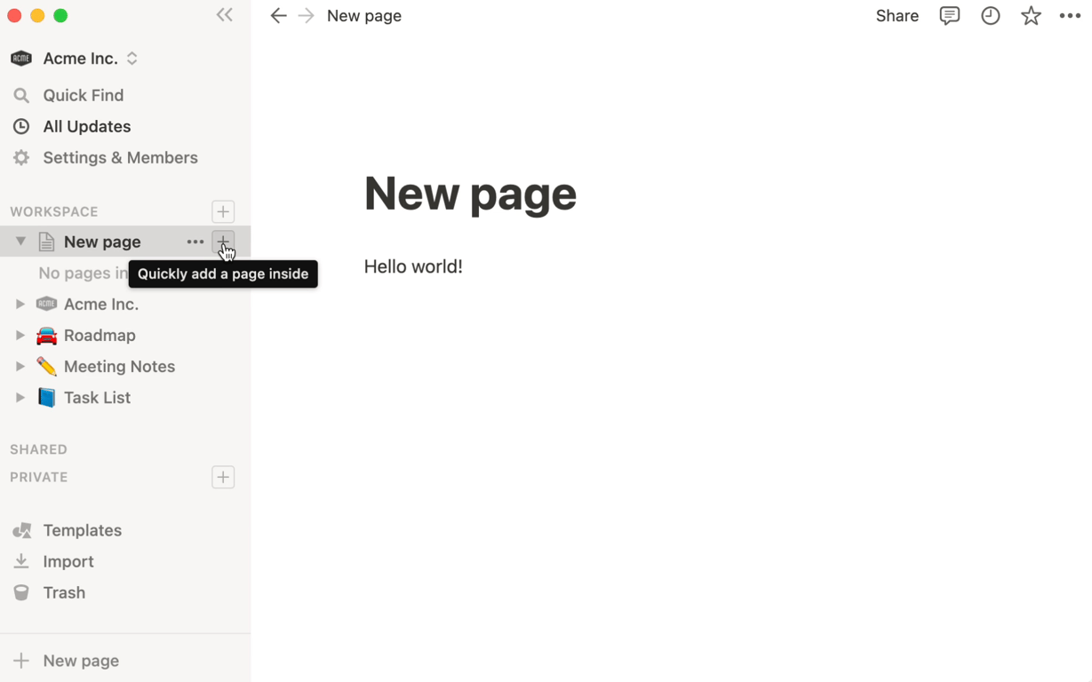The width and height of the screenshot is (1092, 682).
Task: Click the Hello world! text block
Action: pos(413,266)
